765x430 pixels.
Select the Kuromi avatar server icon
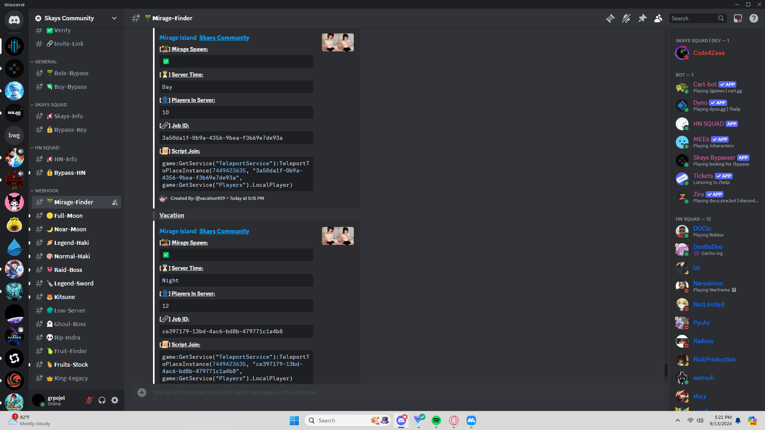point(14,202)
